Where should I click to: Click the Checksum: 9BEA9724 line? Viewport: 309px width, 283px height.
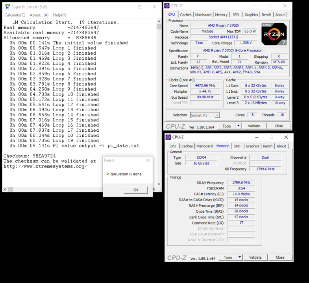(30, 156)
